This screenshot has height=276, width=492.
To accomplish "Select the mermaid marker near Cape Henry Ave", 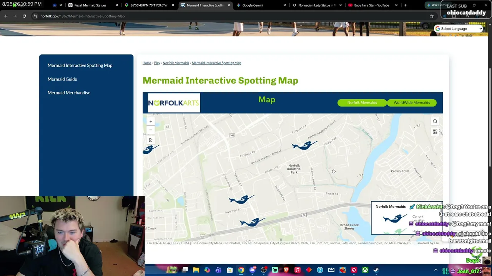I will (x=150, y=149).
